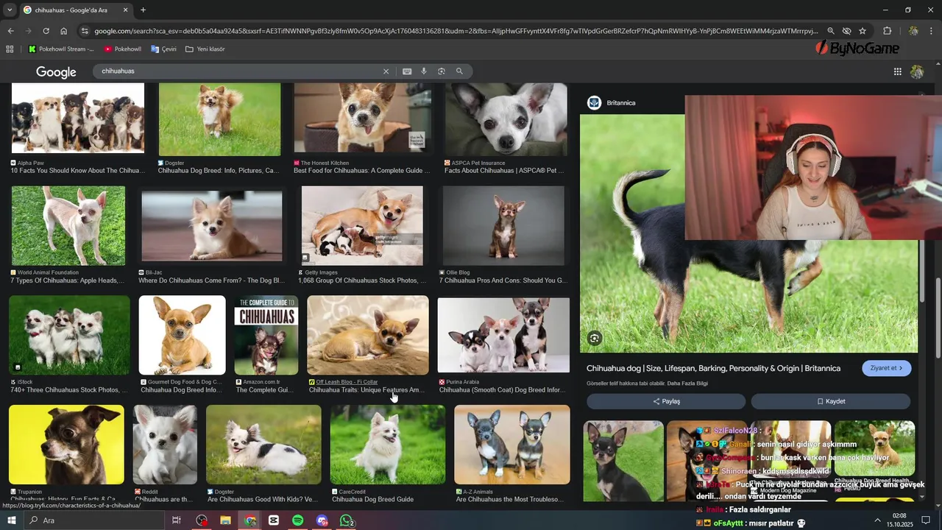Open the Daha Fazla Bilgi link
The height and width of the screenshot is (530, 942).
tap(687, 384)
